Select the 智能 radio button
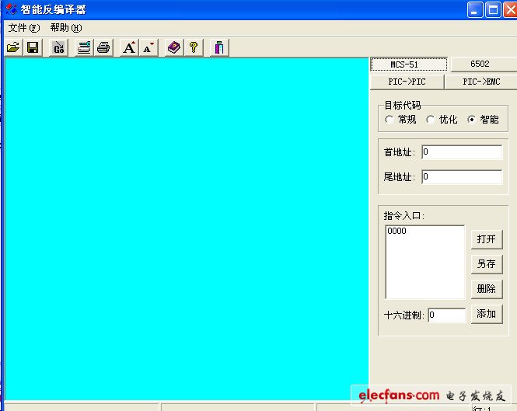 pyautogui.click(x=471, y=120)
